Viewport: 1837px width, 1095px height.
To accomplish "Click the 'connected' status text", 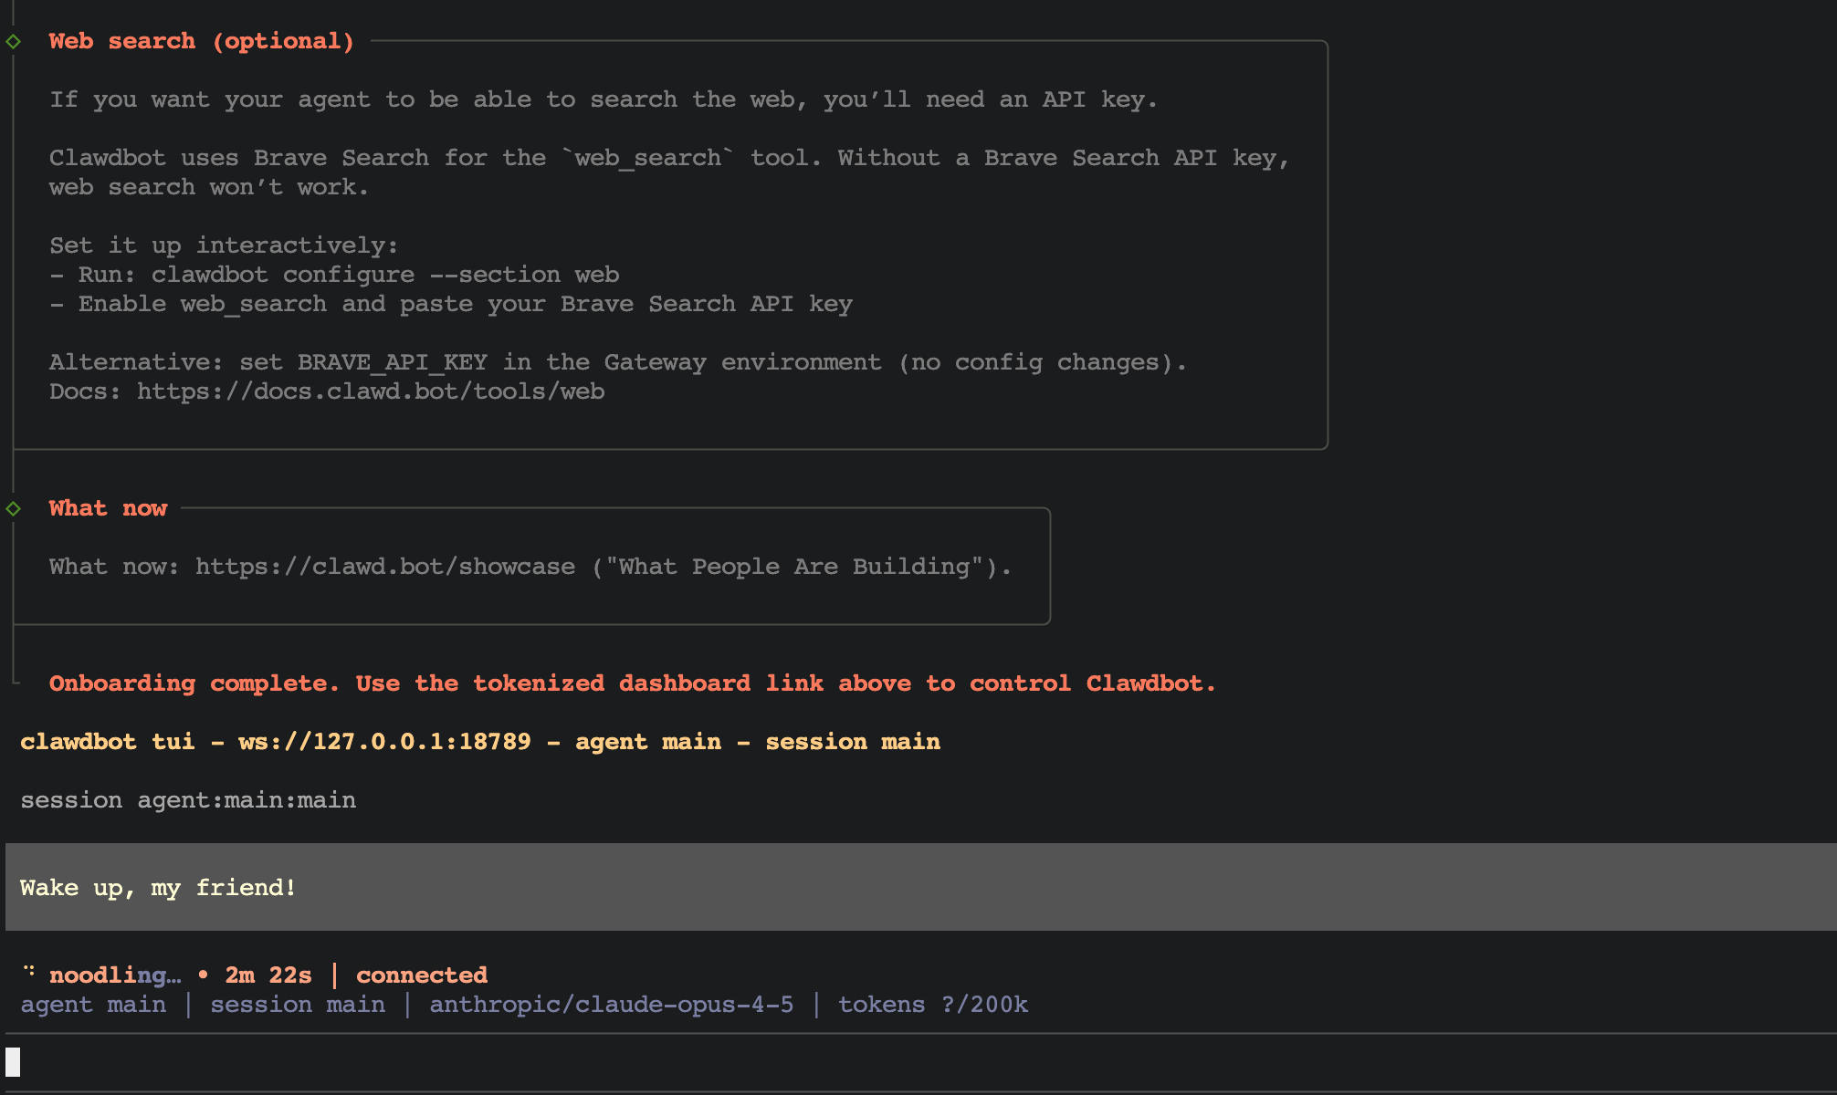I will point(421,975).
